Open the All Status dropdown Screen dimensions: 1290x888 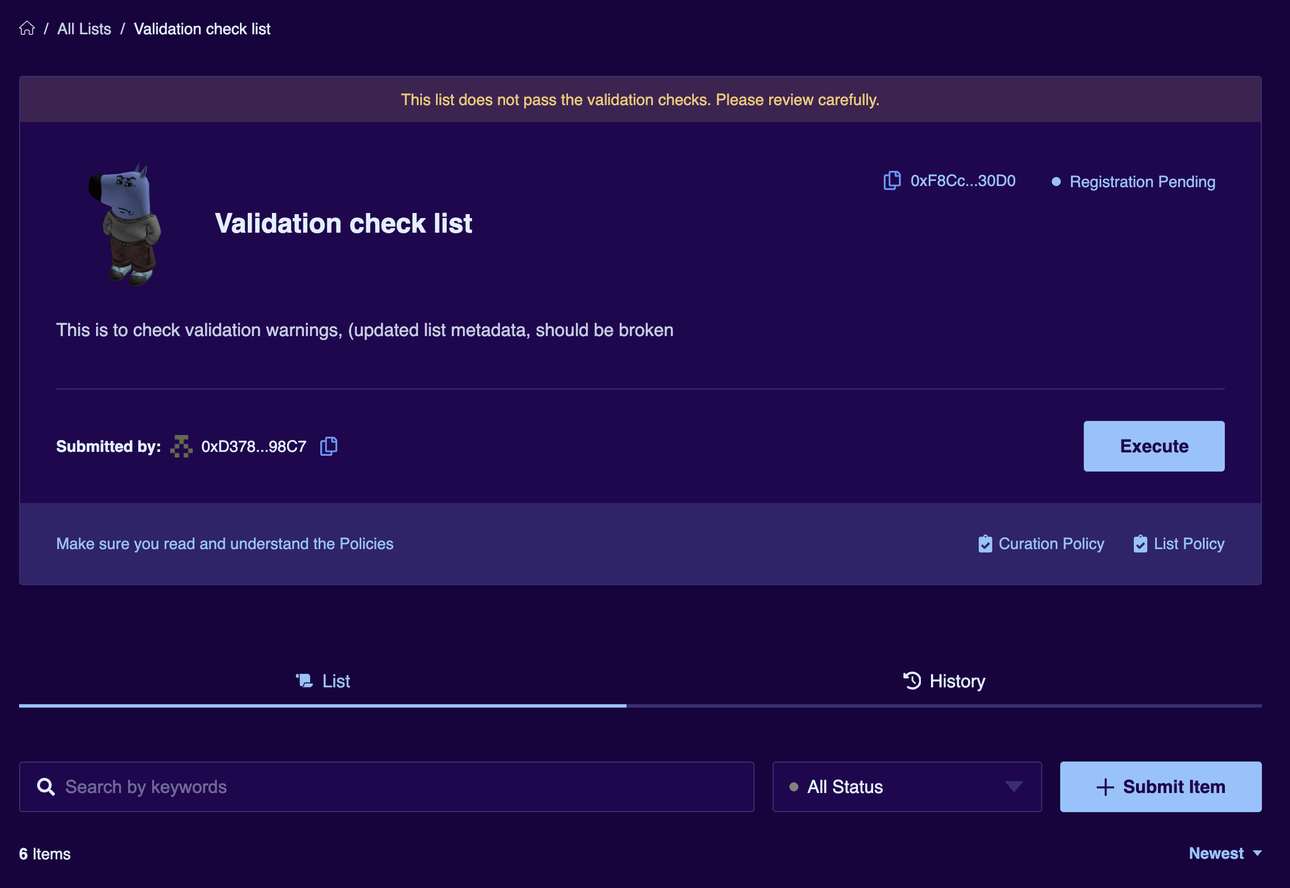(906, 787)
